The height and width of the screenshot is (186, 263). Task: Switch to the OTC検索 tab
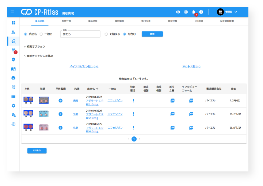[x=199, y=21]
